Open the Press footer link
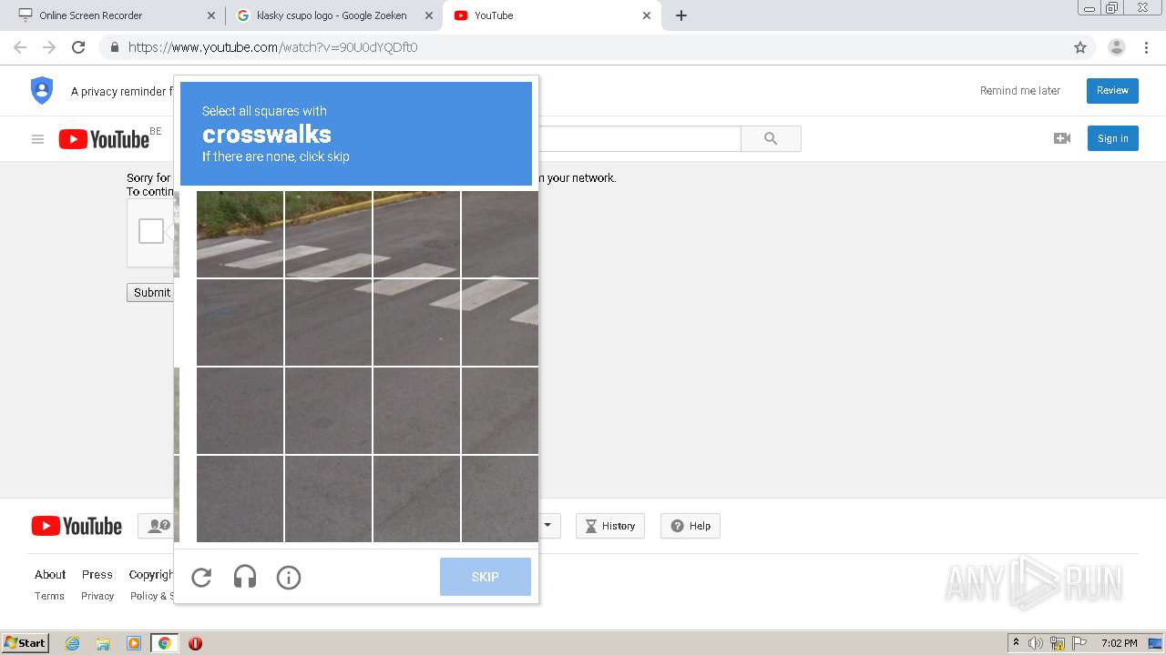 (97, 574)
